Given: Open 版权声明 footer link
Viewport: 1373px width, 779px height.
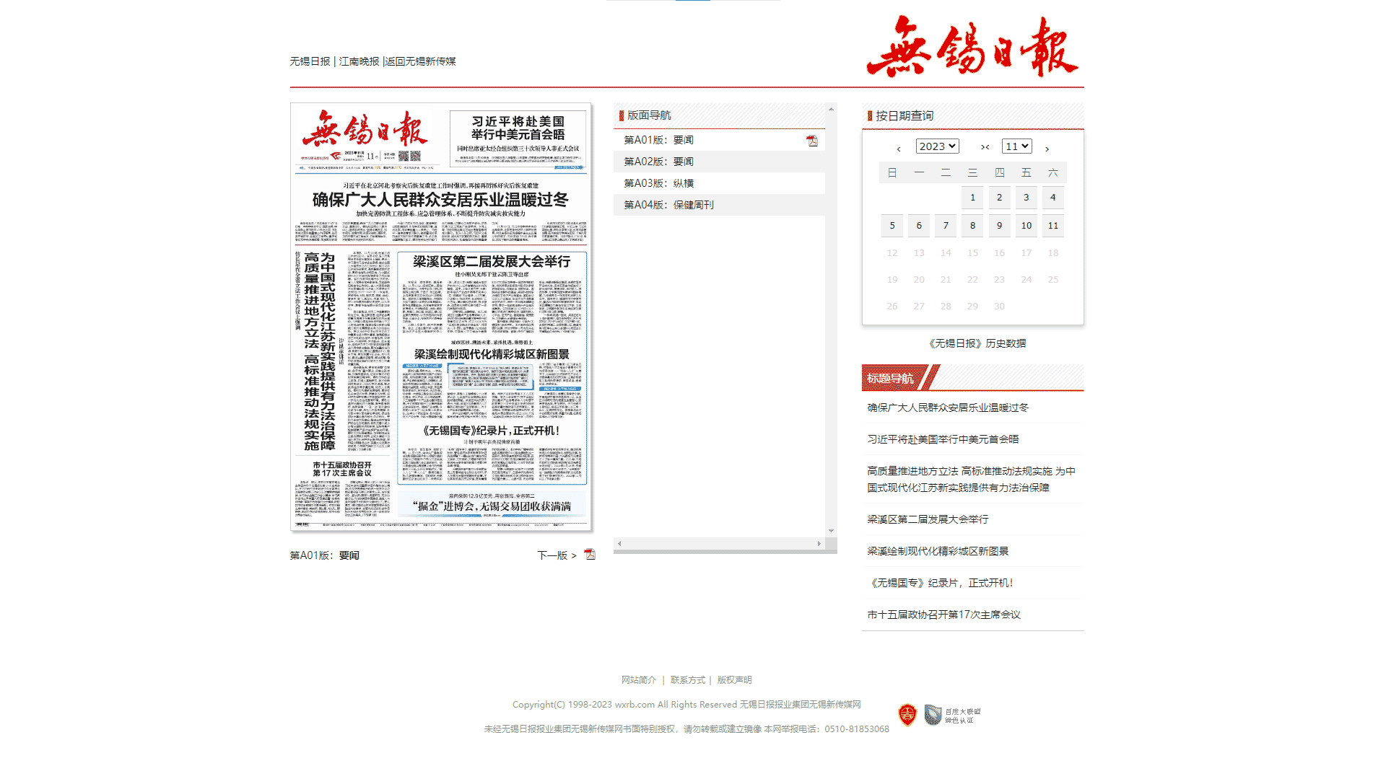Looking at the screenshot, I should pyautogui.click(x=734, y=680).
